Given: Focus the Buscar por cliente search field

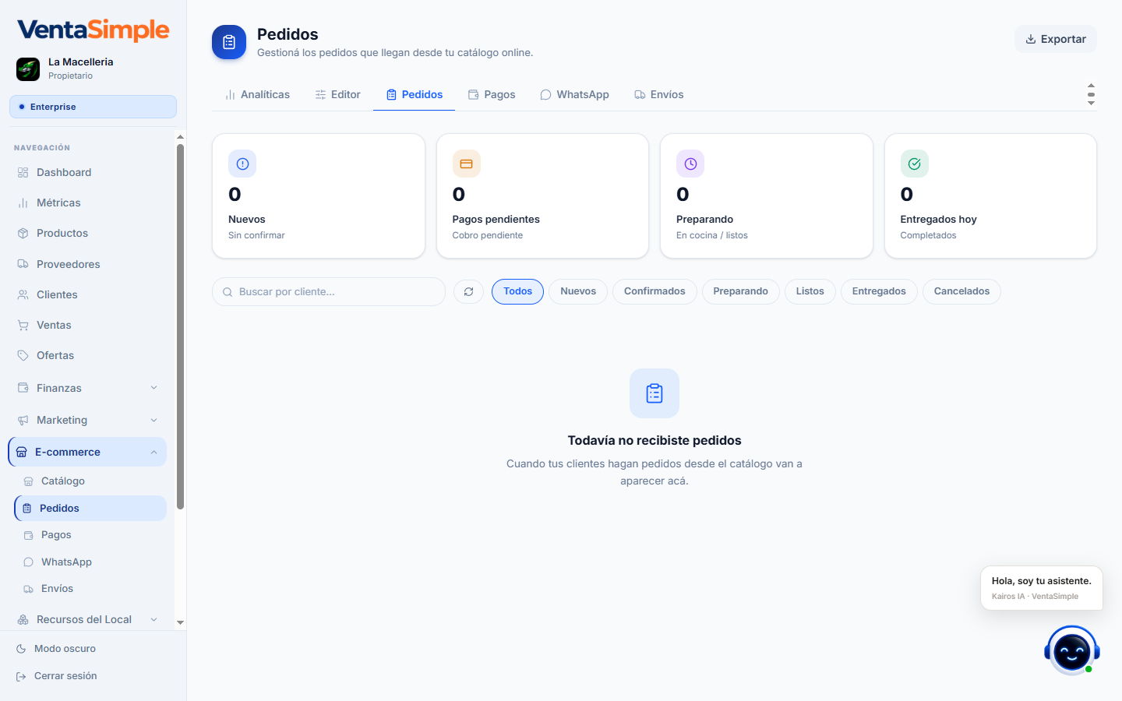Looking at the screenshot, I should [x=329, y=291].
